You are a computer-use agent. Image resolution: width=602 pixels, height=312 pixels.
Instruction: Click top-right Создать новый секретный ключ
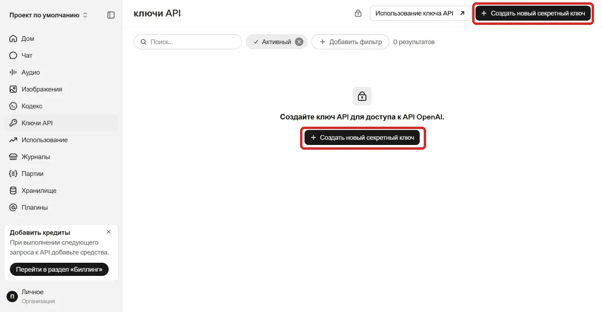(533, 13)
